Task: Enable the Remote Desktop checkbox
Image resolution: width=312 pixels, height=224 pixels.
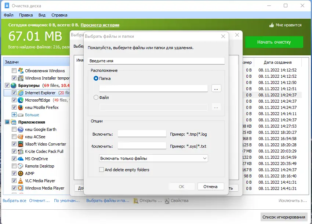Action: tap(14, 166)
